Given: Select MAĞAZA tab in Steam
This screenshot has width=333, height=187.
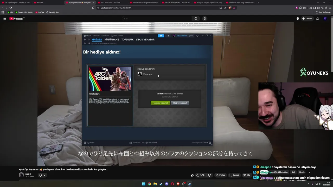Looking at the screenshot, I should pos(97,39).
